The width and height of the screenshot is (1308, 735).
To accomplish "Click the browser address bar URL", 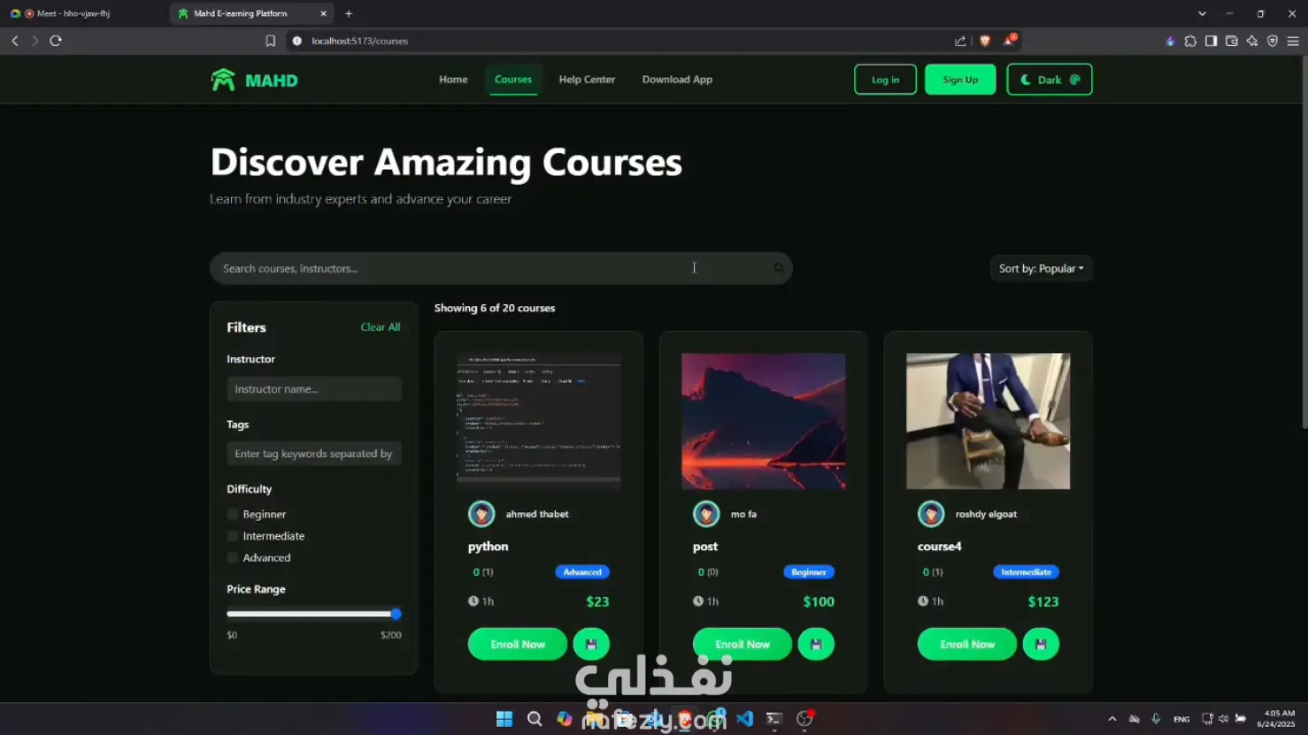I will tap(359, 41).
